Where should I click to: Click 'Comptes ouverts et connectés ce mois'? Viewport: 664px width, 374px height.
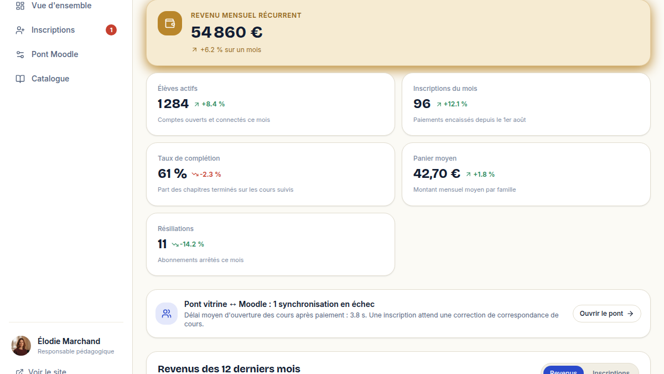[214, 120]
